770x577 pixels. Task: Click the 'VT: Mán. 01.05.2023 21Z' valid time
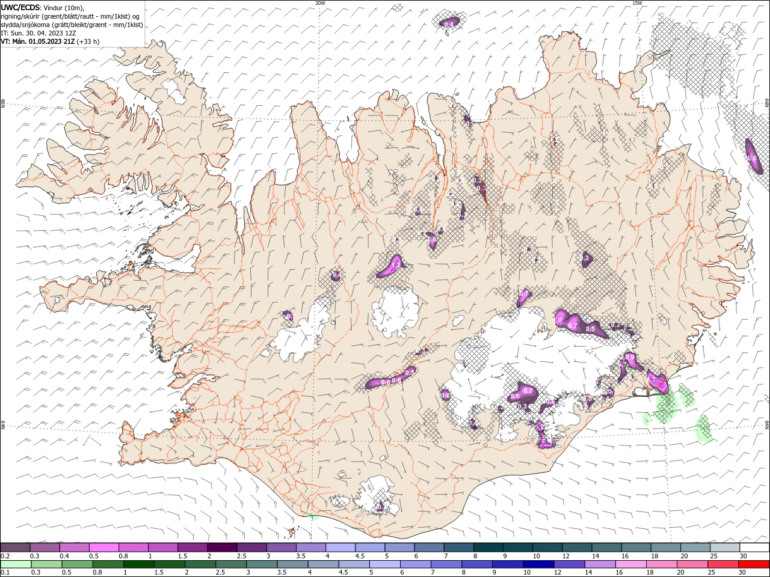38,41
